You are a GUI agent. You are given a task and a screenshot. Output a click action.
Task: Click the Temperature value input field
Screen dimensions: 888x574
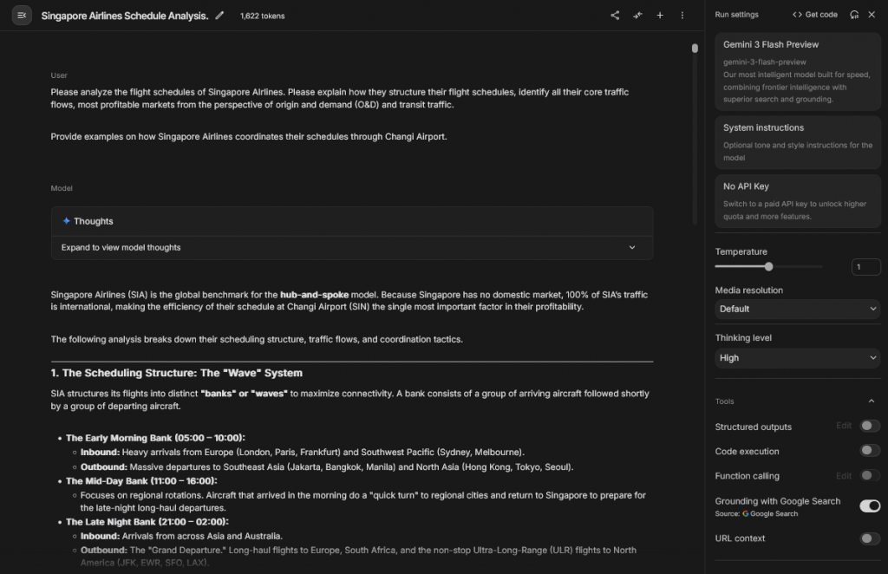[x=865, y=267]
